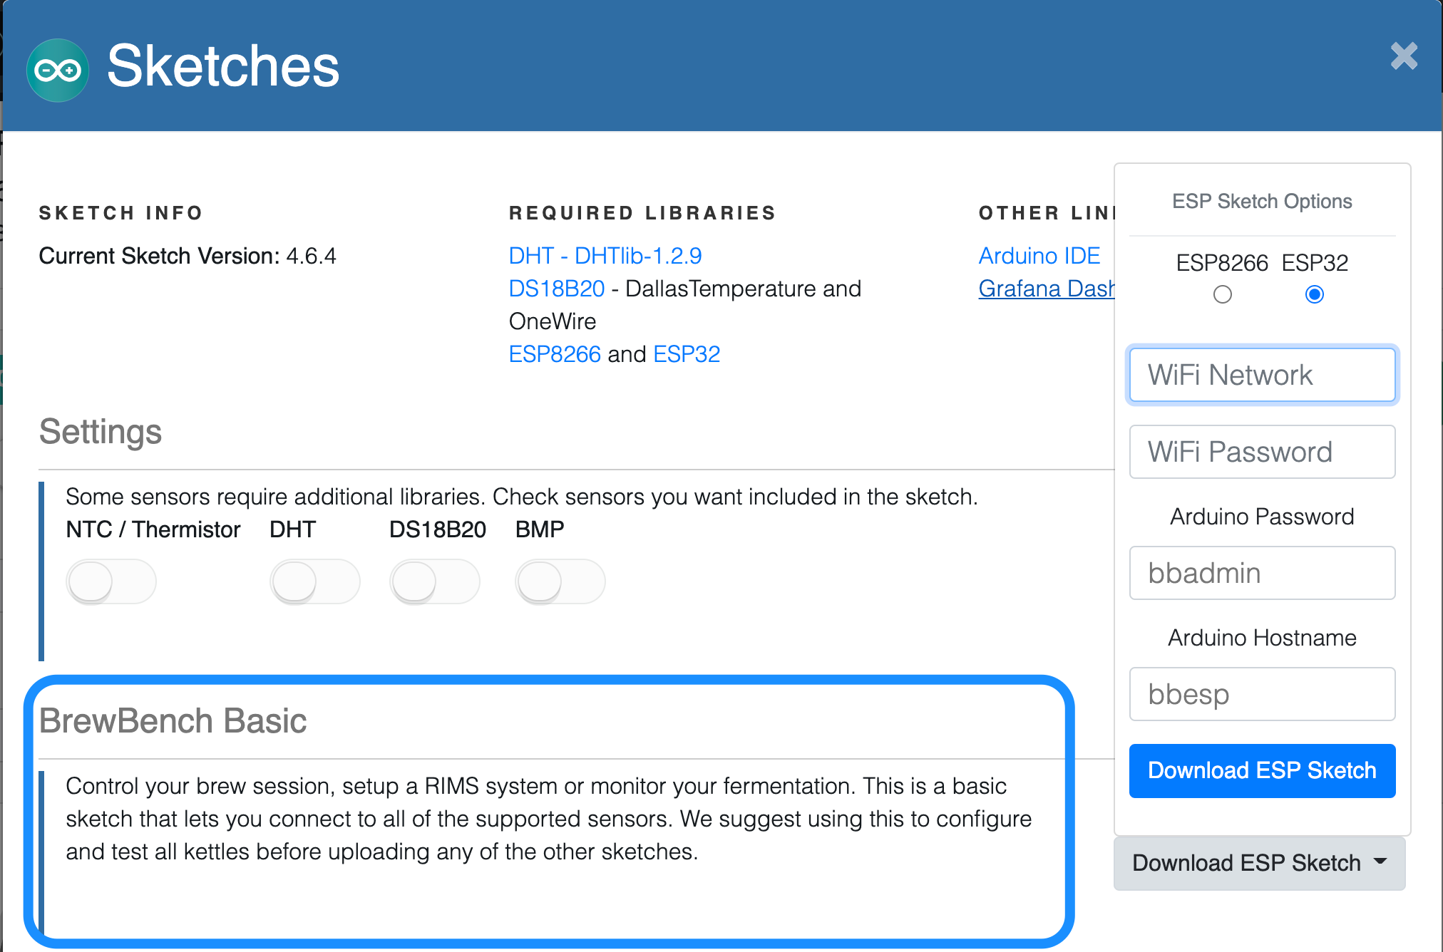Click the Current Sketch Version 4.6.4 text
Viewport: 1443px width, 952px height.
[188, 256]
